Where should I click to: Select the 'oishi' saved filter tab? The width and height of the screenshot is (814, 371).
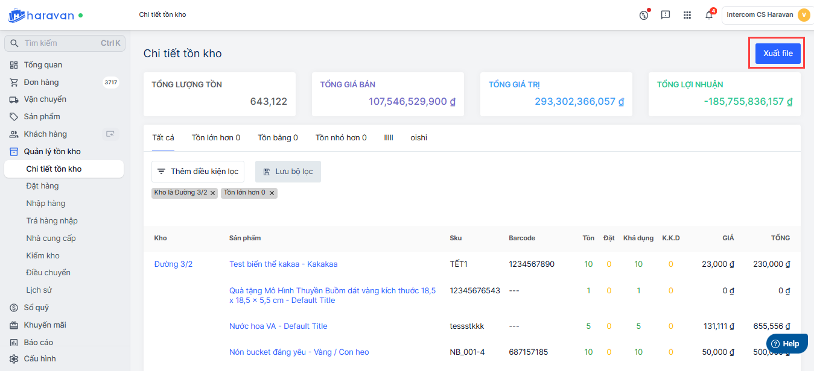tap(419, 138)
